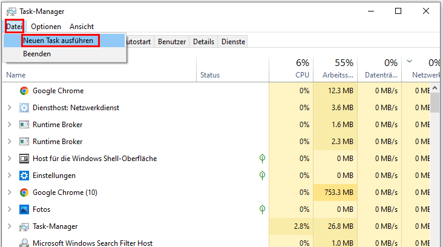Click the sort chevron above Netzwerk column
The image size is (443, 247).
coord(409,61)
